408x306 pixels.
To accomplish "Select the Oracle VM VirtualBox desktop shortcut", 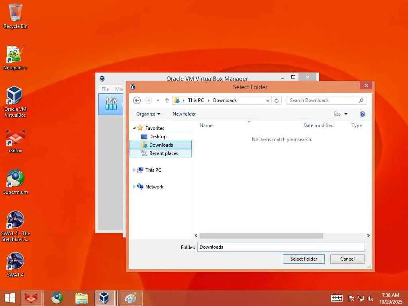I will (15, 102).
